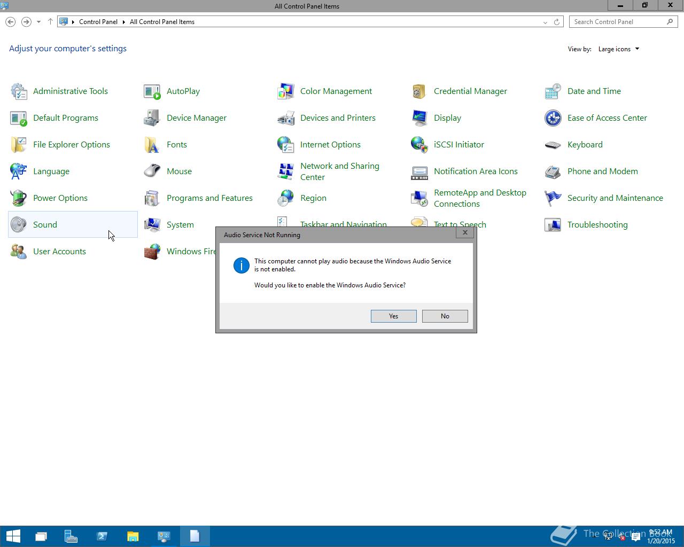
Task: Switch to Control Panel taskbar button
Action: coord(164,536)
